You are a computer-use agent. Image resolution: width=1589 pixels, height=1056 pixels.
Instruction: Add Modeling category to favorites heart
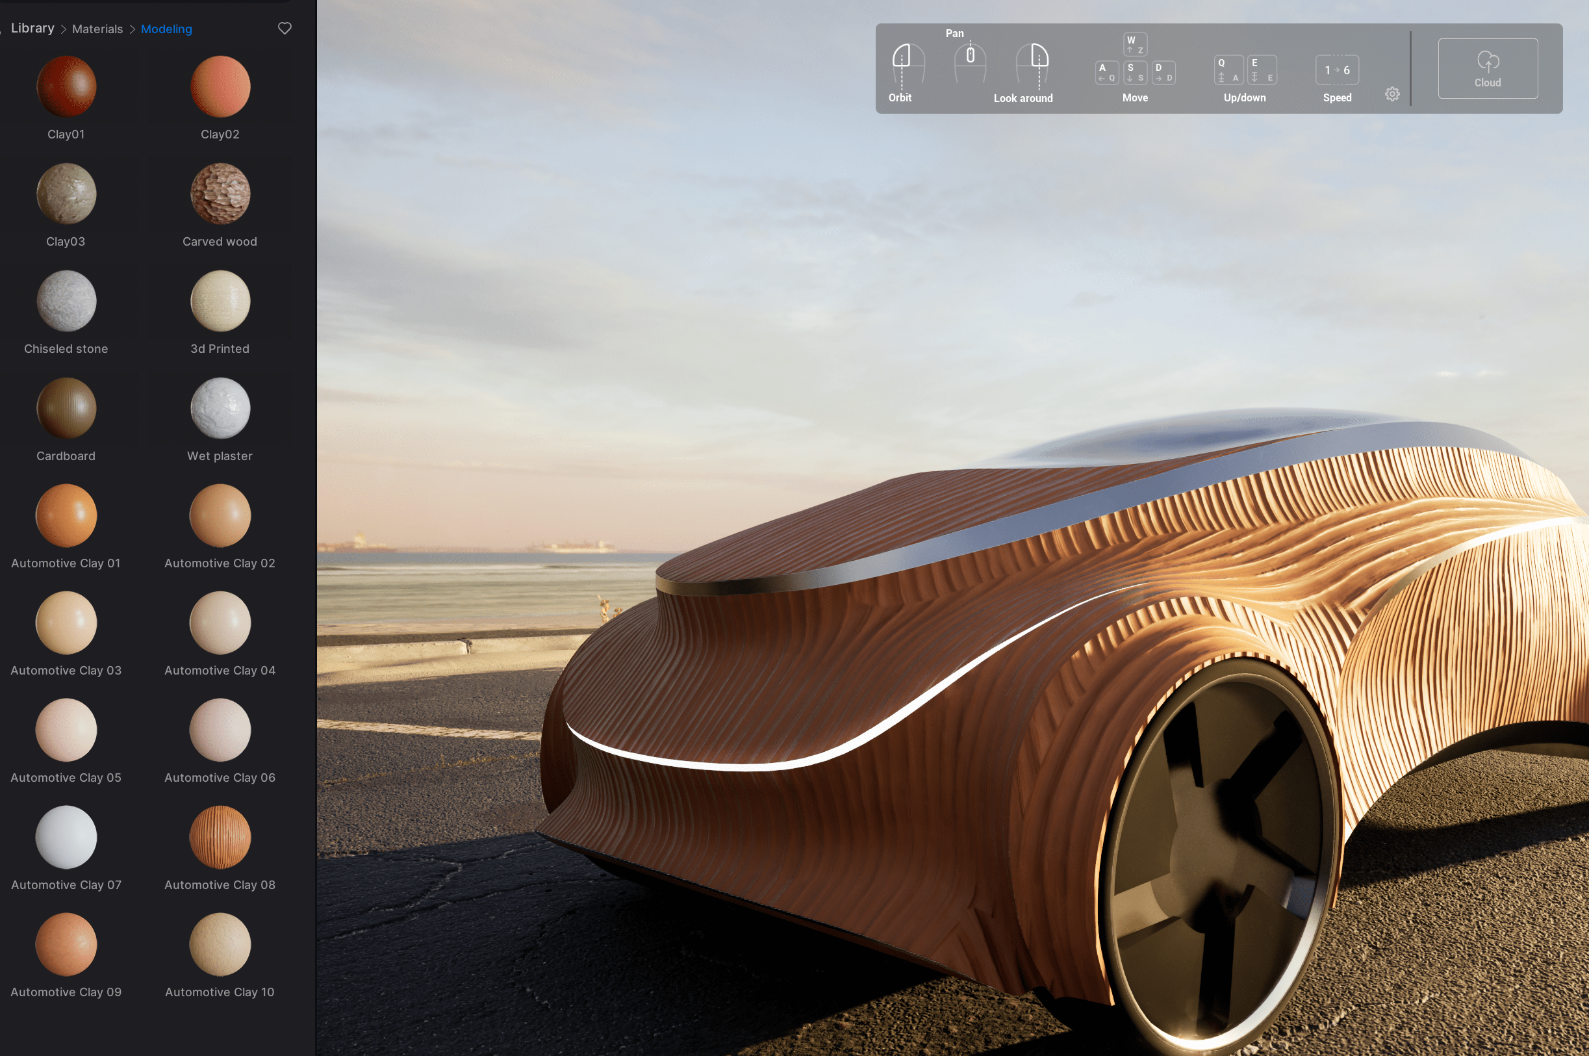[x=285, y=29]
